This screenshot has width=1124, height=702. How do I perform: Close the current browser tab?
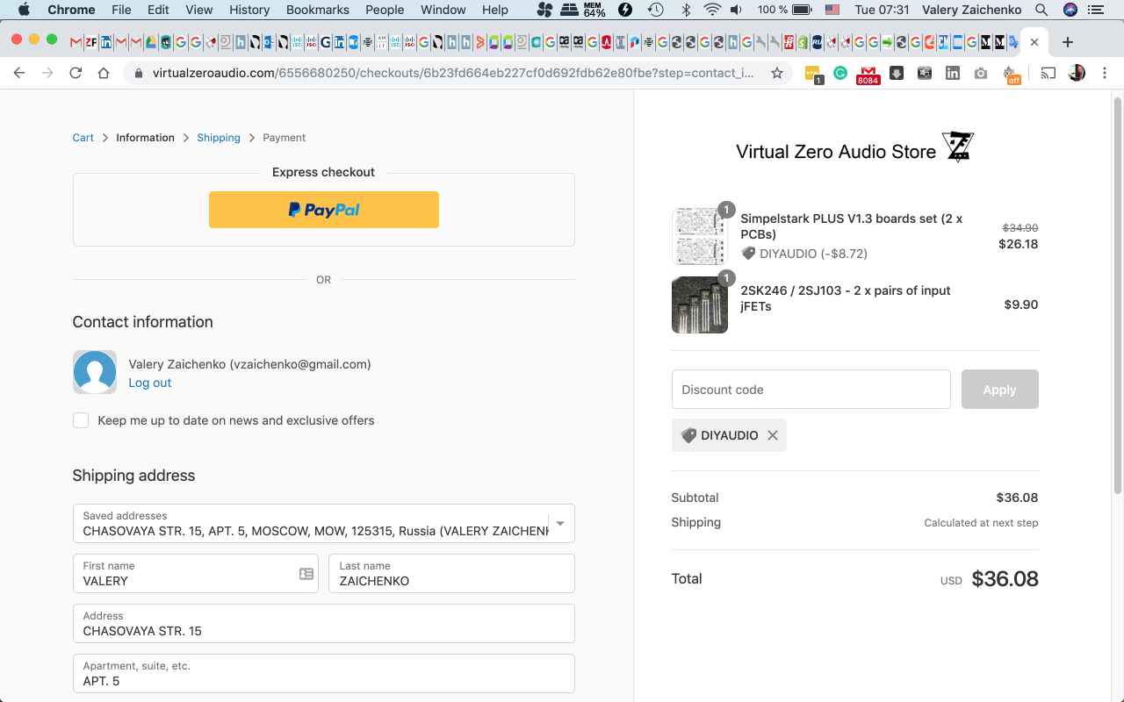(x=1034, y=42)
